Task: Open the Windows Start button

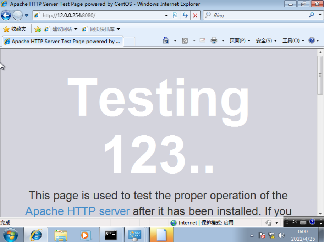Action: point(11,235)
